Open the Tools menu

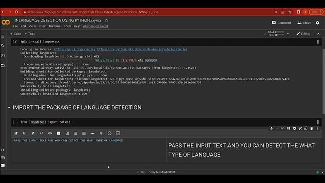click(x=67, y=26)
